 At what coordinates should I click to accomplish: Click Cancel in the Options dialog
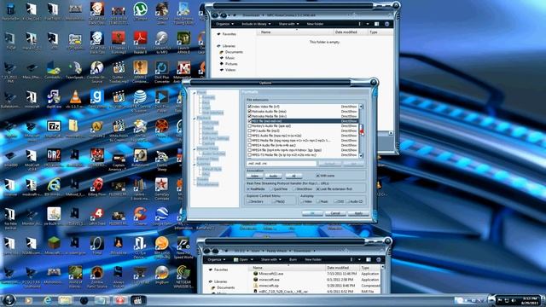tap(335, 213)
